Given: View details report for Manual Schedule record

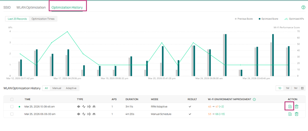Looking at the screenshot, I should pyautogui.click(x=290, y=114).
